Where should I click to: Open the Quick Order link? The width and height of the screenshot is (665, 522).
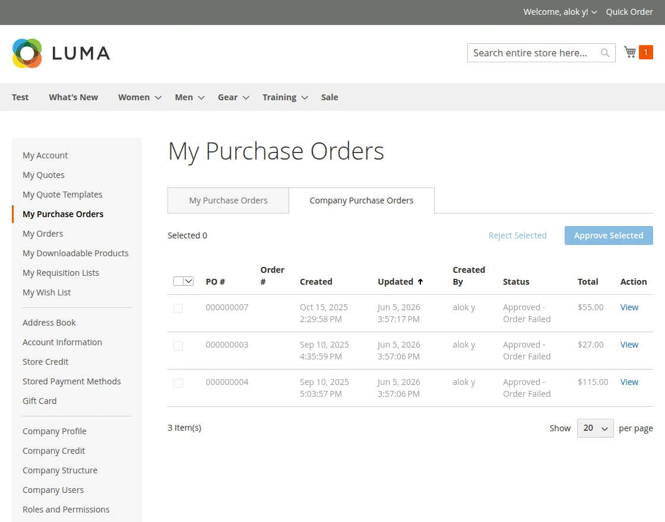pos(629,12)
